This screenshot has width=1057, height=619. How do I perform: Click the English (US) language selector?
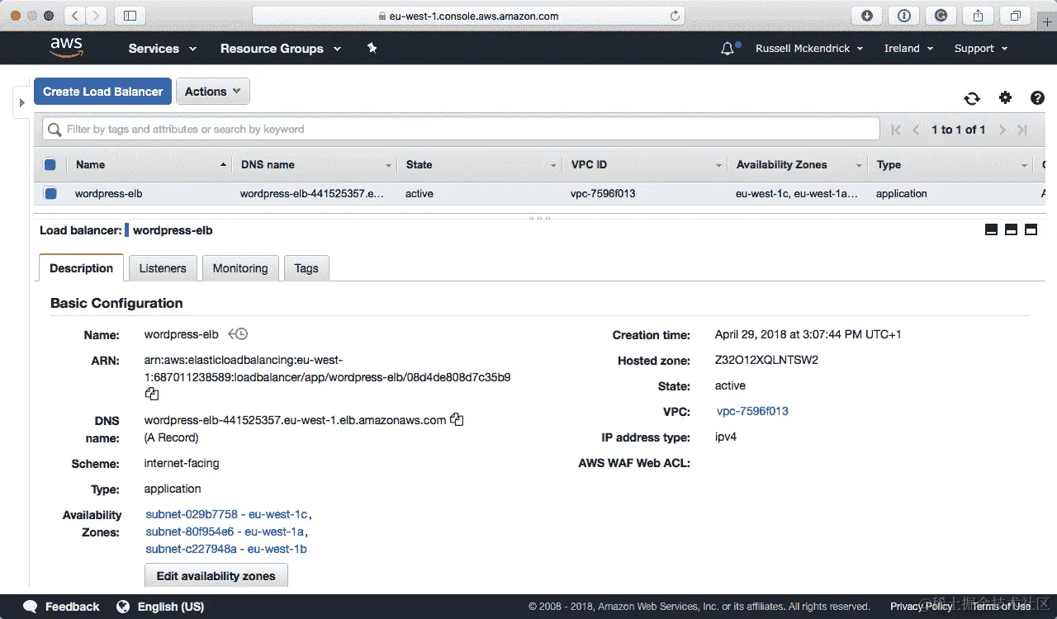tap(170, 607)
